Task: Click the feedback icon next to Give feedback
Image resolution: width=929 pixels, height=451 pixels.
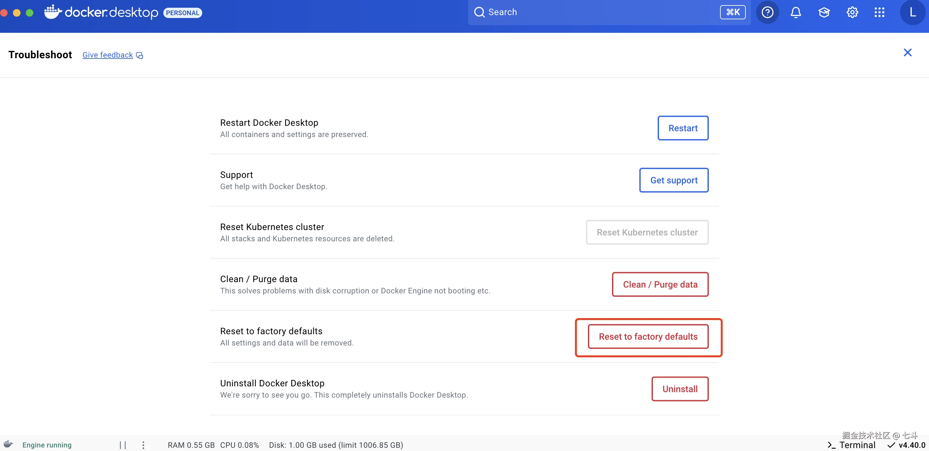Action: pyautogui.click(x=140, y=55)
